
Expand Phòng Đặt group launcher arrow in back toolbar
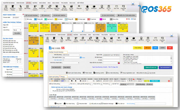[45, 11]
